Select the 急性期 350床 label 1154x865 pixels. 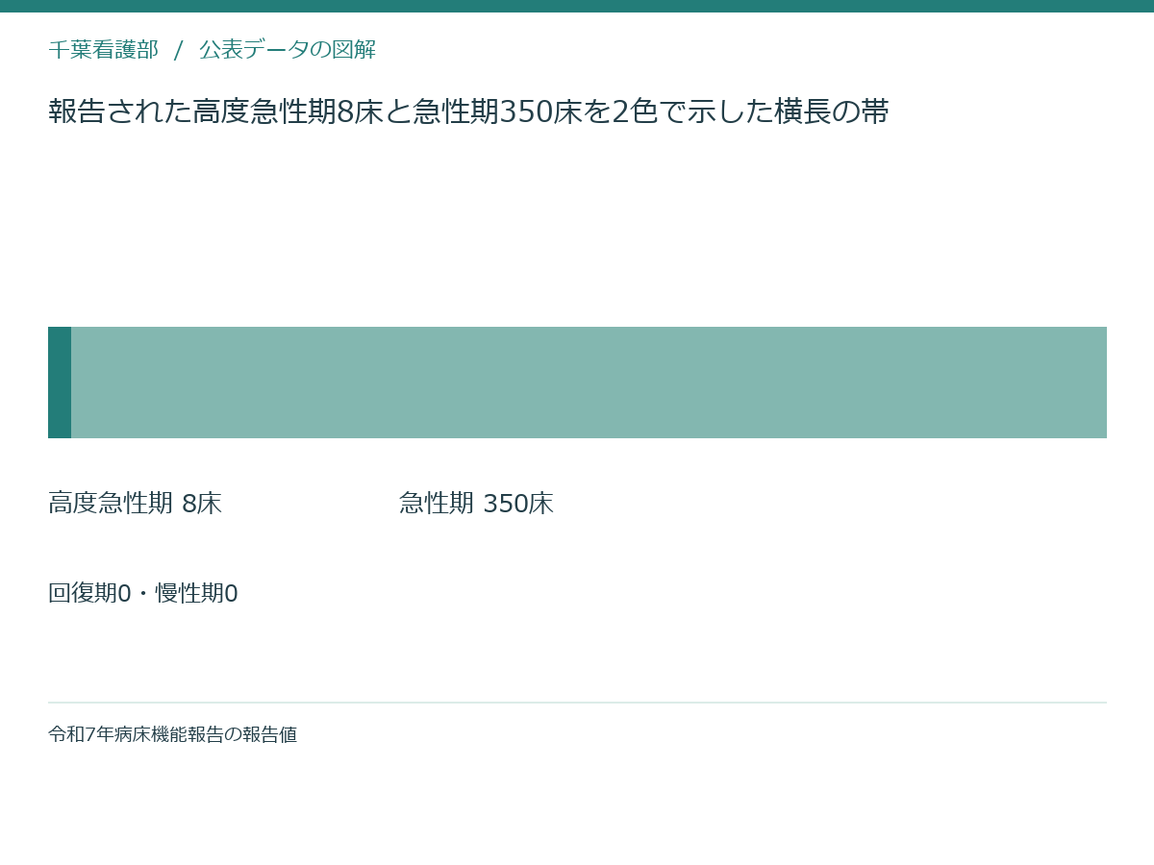[476, 504]
